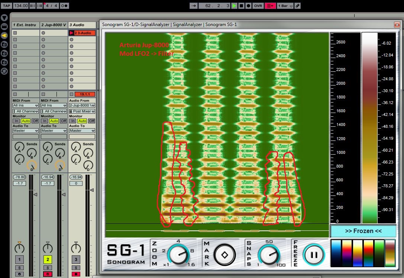Image resolution: width=404 pixels, height=278 pixels.
Task: Click the 134.00 tempo field
Action: pyautogui.click(x=21, y=6)
